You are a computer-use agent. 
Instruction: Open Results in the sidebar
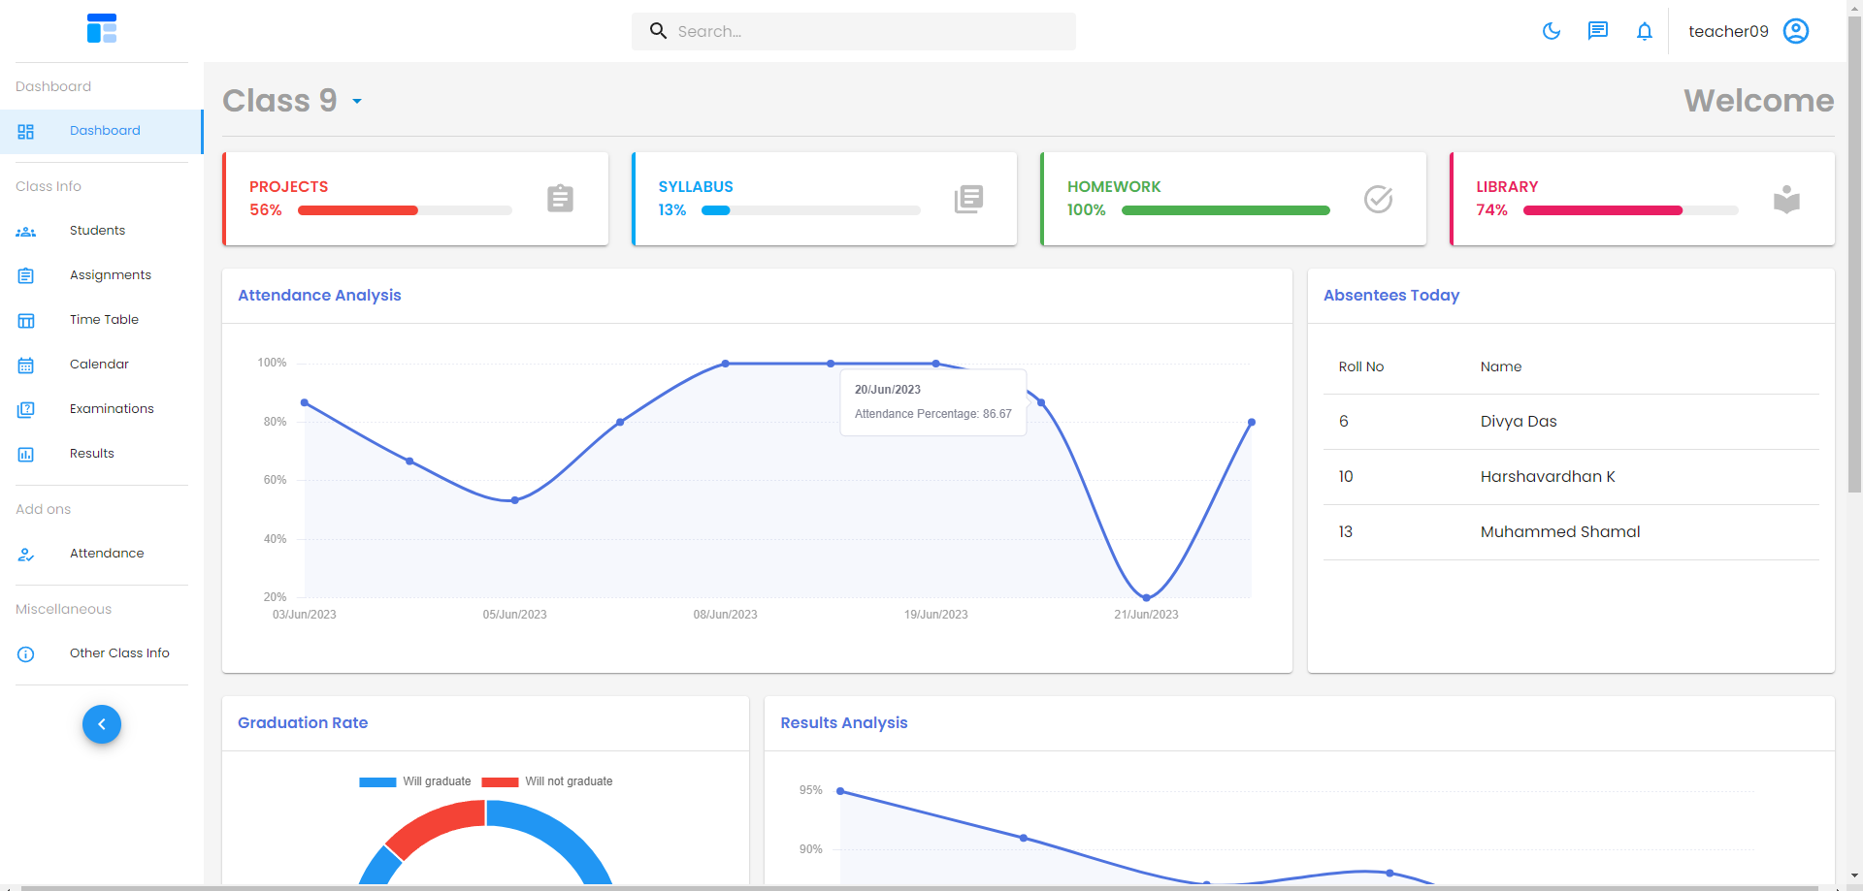(101, 454)
